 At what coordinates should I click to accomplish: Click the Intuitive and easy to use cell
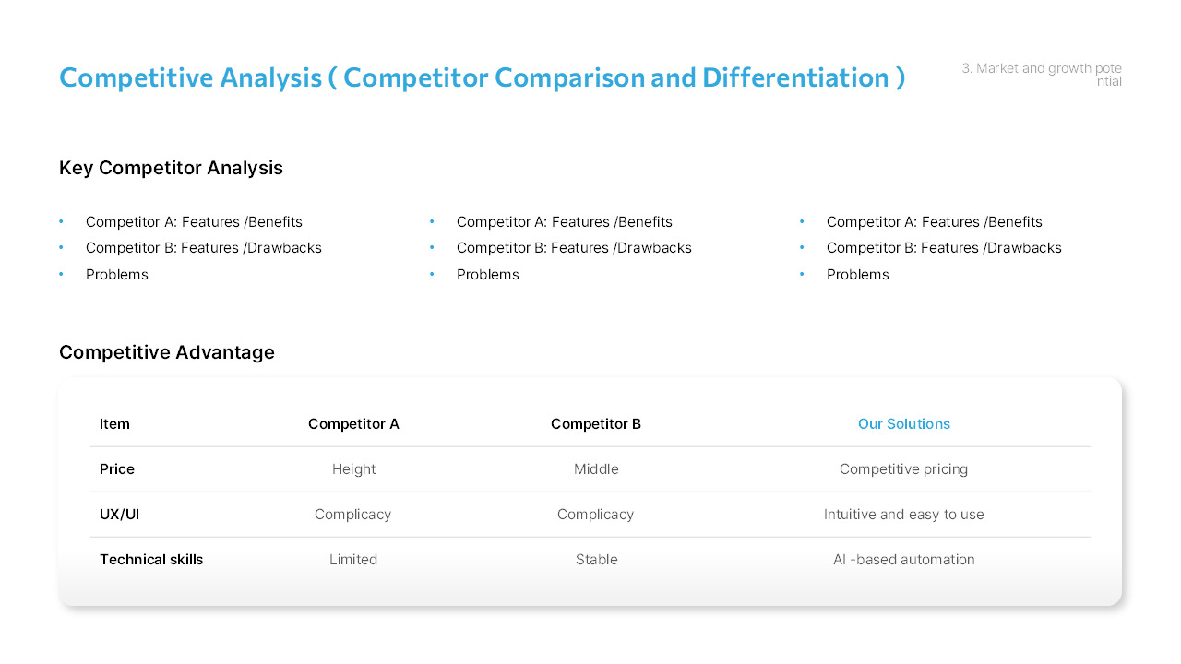(903, 515)
